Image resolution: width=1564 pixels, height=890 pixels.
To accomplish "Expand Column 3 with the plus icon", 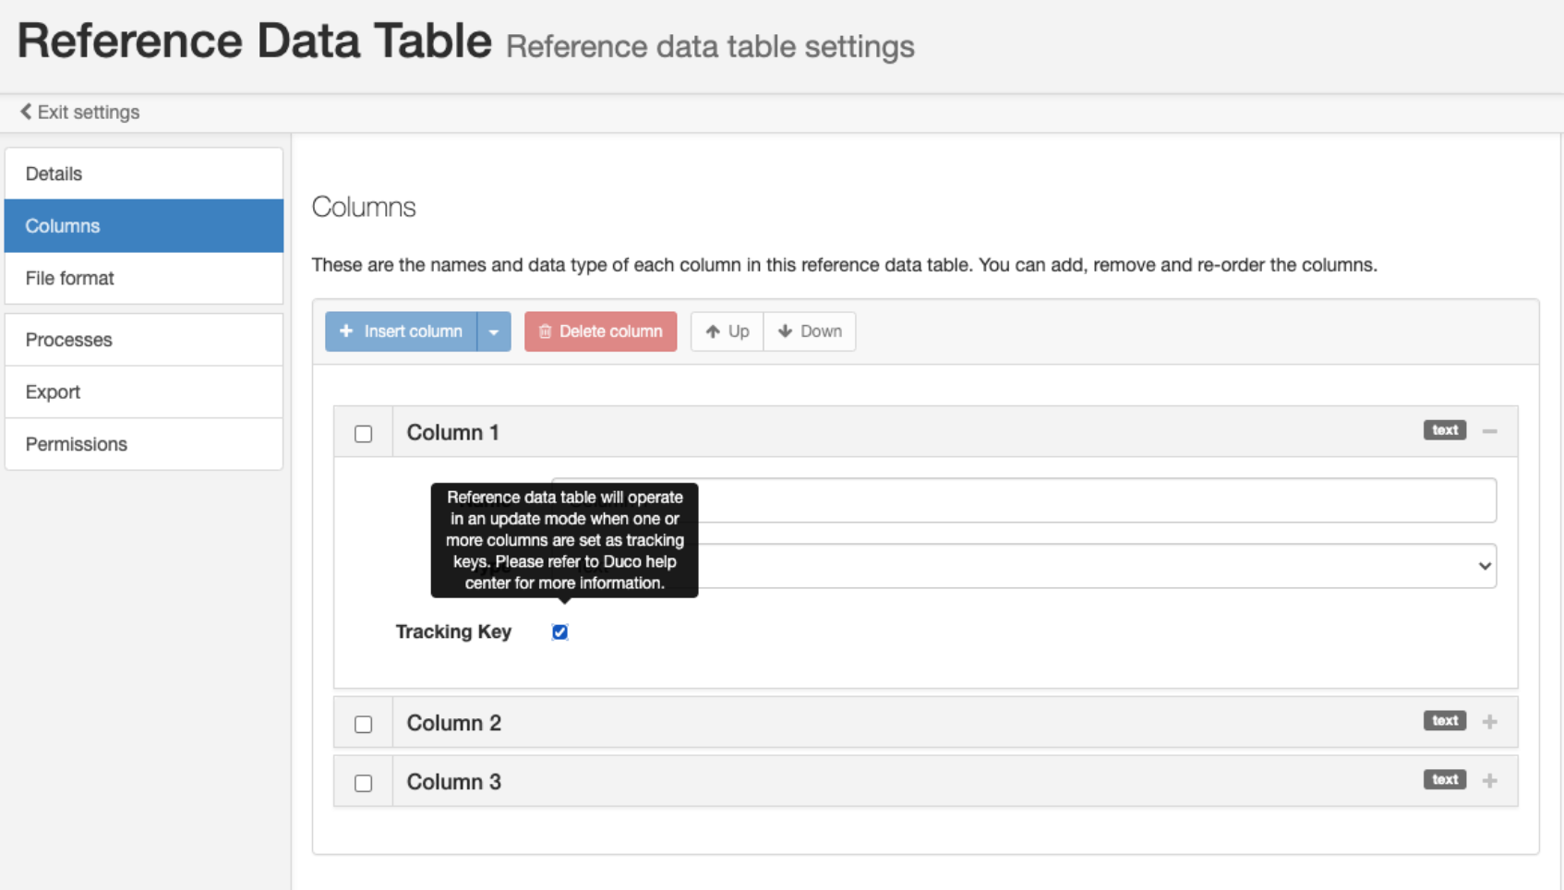I will click(x=1489, y=781).
